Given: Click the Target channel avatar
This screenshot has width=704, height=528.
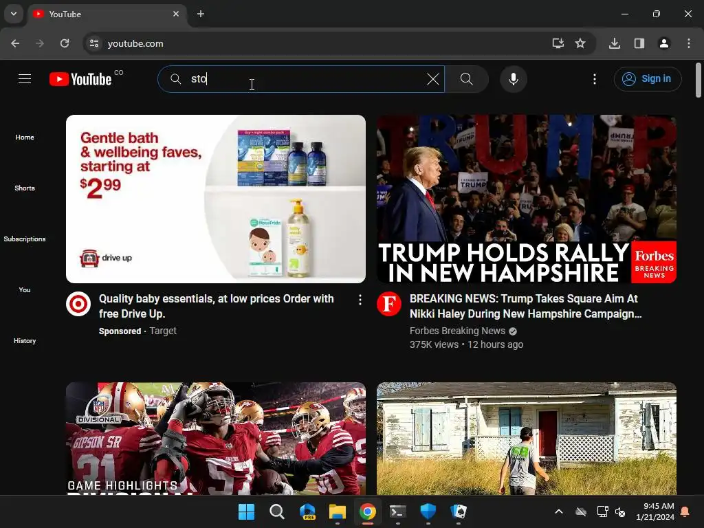Looking at the screenshot, I should point(78,304).
